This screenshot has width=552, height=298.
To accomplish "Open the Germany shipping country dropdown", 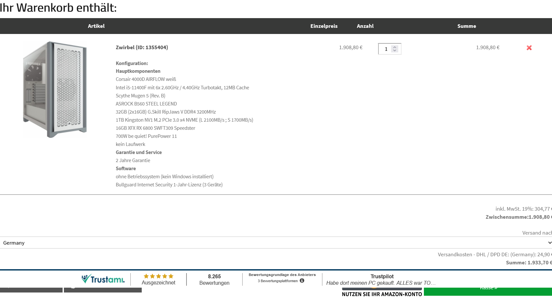I will coord(276,243).
